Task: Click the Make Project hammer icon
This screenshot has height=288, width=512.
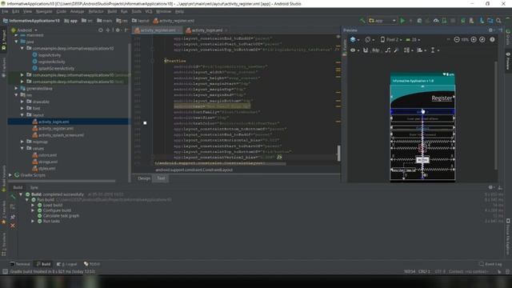Action: [x=362, y=21]
